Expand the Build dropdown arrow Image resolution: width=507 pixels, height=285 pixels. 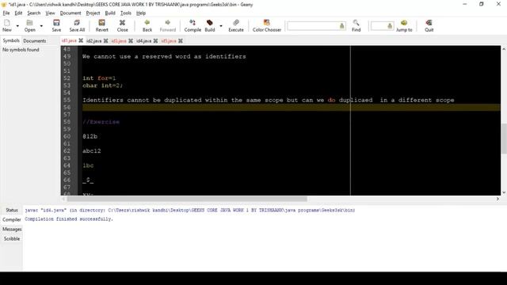(221, 26)
